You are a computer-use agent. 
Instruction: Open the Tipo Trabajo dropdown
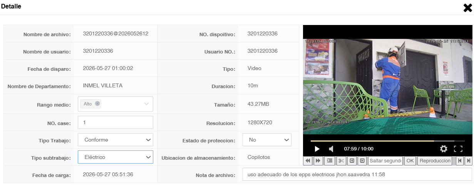click(x=116, y=140)
